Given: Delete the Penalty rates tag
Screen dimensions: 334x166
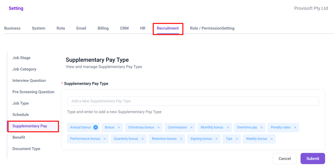Looking at the screenshot, I should pyautogui.click(x=295, y=128).
